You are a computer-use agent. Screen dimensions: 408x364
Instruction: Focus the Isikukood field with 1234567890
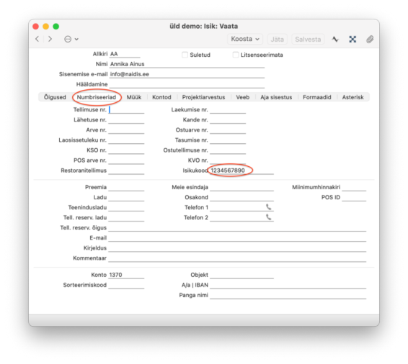point(241,170)
